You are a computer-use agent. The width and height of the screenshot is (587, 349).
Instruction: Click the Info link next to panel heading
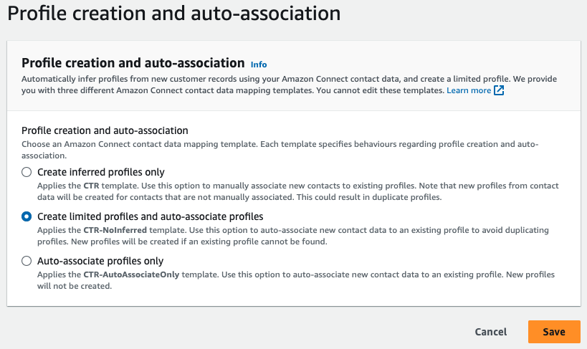tap(259, 64)
